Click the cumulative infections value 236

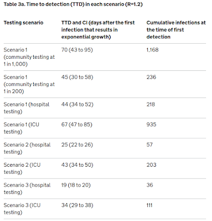pyautogui.click(x=151, y=77)
